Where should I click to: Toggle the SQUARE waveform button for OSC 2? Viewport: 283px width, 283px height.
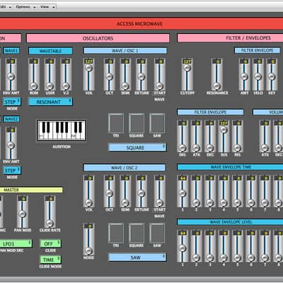(137, 233)
